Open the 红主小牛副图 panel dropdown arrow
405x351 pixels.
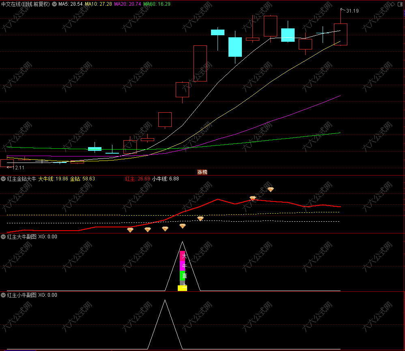tap(4, 295)
